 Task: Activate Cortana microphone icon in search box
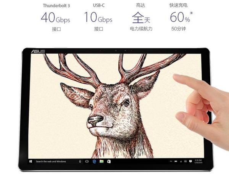point(80,161)
